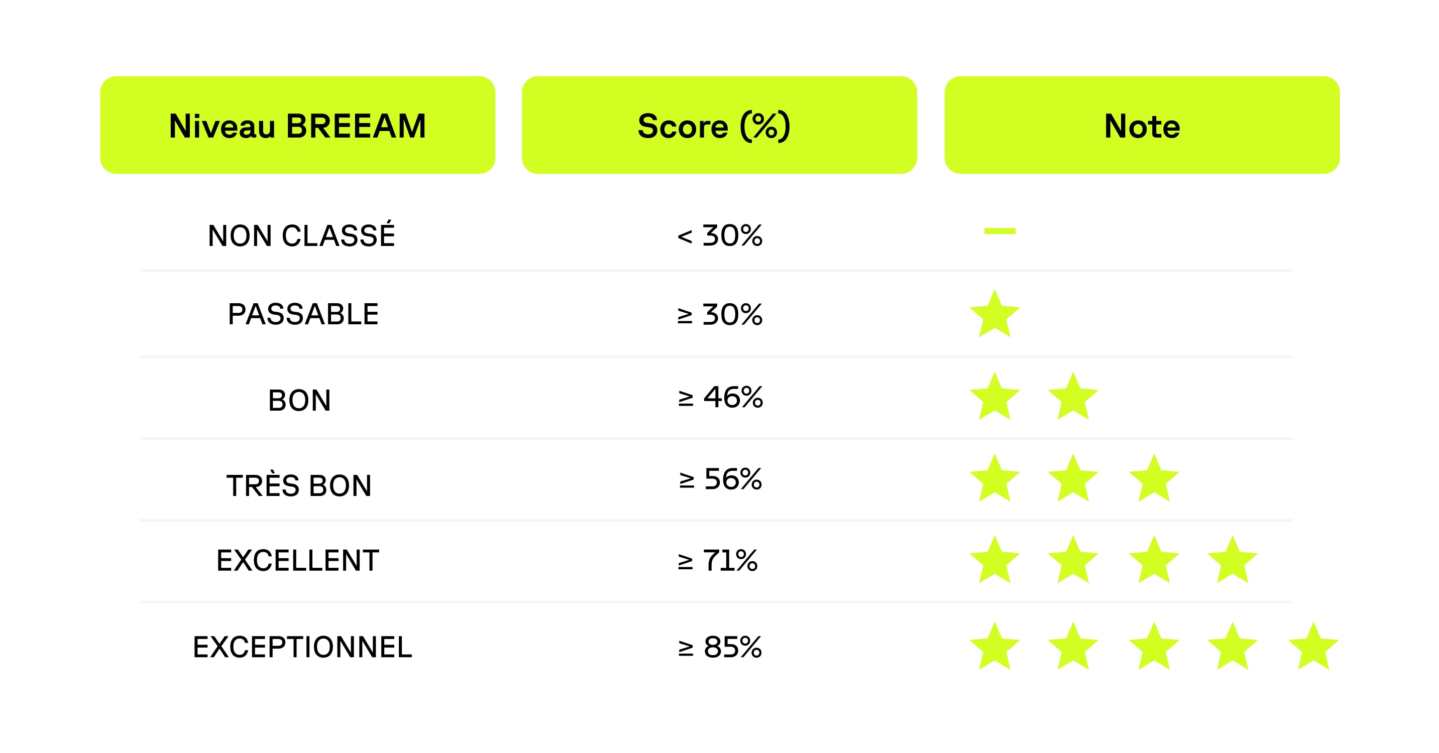
Task: Select the NON CLASSÉ level label
Action: coord(301,235)
